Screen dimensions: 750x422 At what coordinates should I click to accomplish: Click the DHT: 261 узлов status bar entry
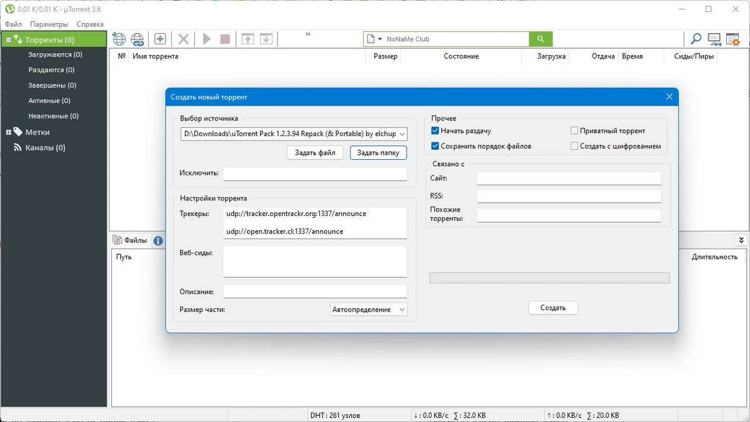click(335, 415)
